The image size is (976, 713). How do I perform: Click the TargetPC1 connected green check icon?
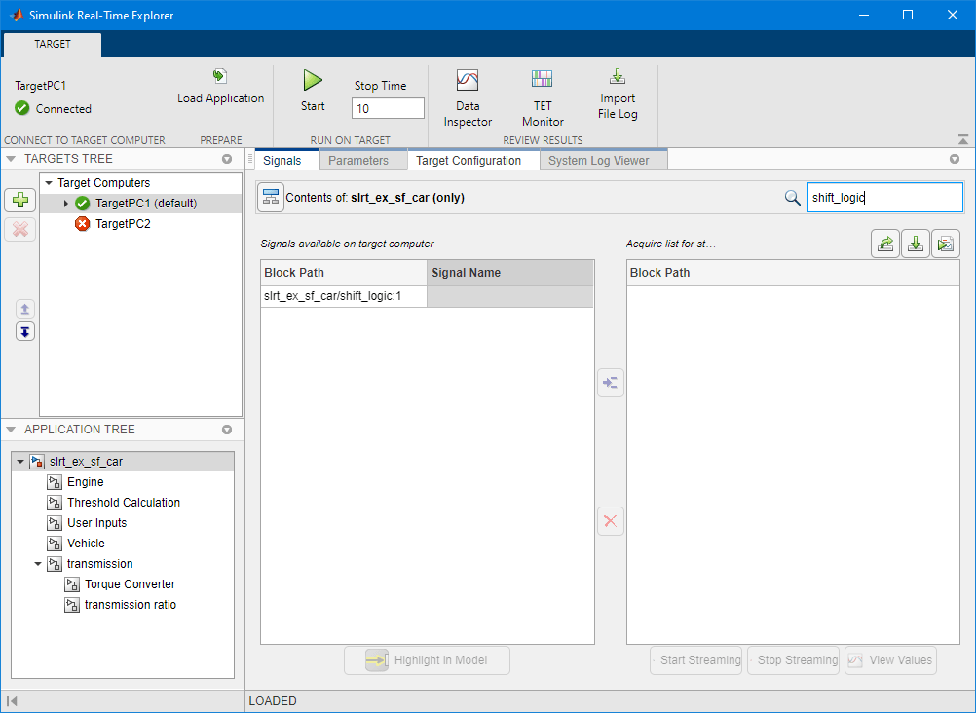pyautogui.click(x=82, y=203)
